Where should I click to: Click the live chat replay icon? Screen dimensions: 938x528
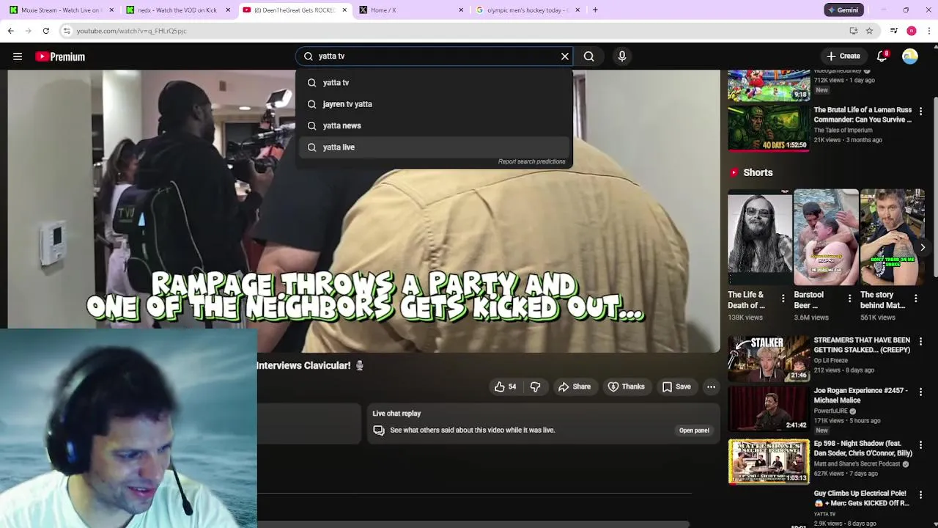(379, 430)
